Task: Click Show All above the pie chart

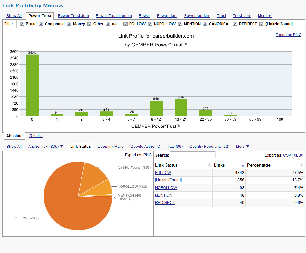Action: coord(14,147)
